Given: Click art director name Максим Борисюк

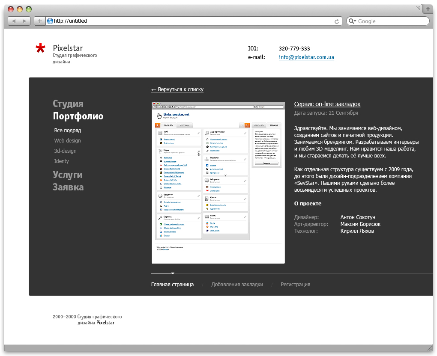Looking at the screenshot, I should [360, 224].
